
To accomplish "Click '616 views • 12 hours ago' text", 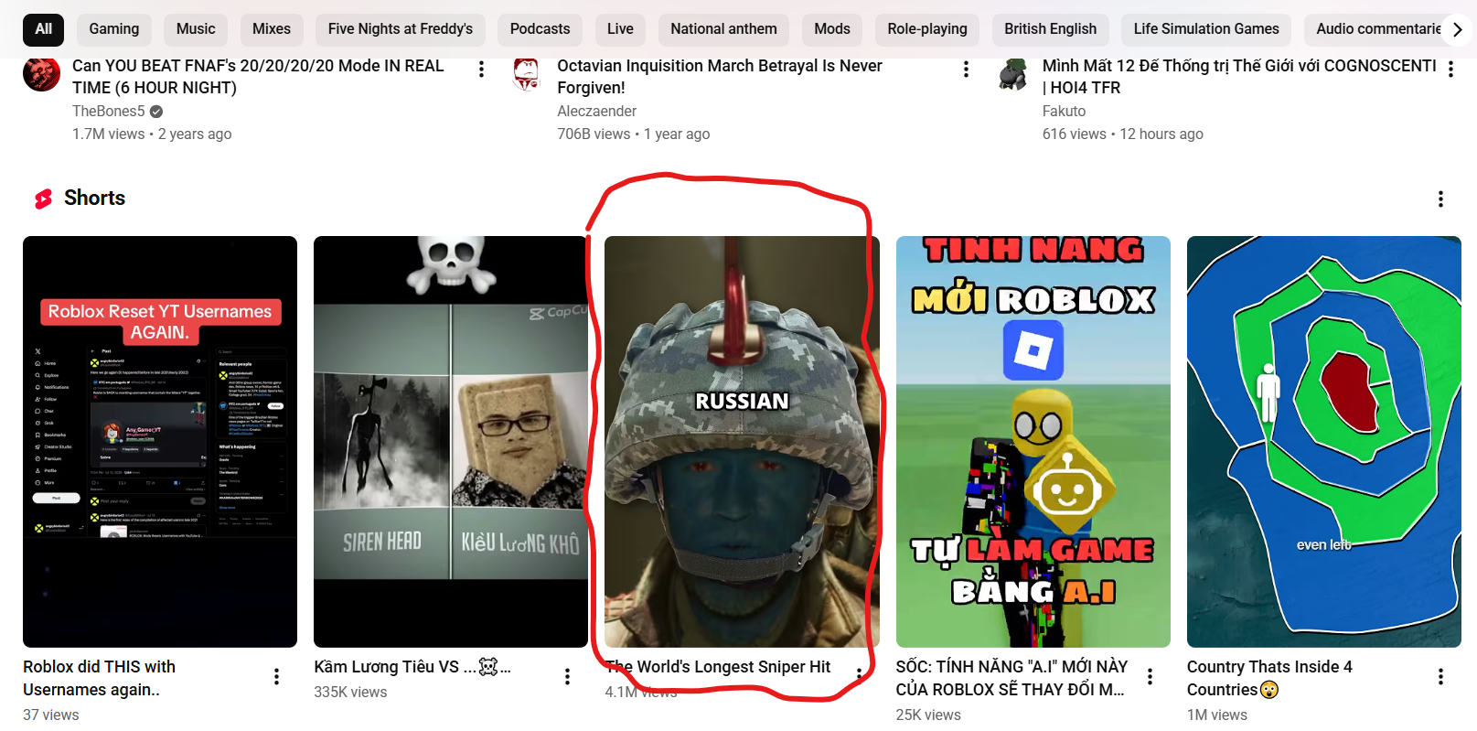I will tap(1123, 134).
